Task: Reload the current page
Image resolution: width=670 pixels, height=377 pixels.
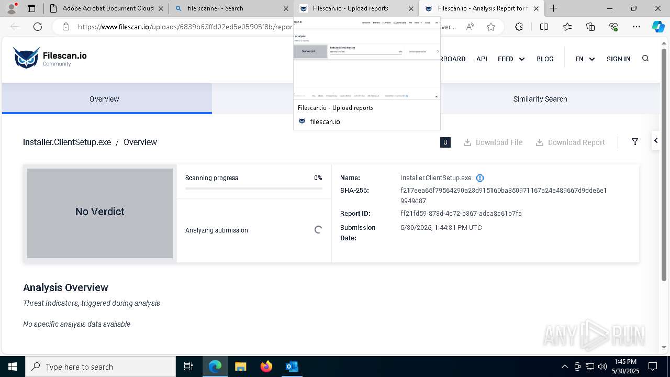Action: coord(38,27)
